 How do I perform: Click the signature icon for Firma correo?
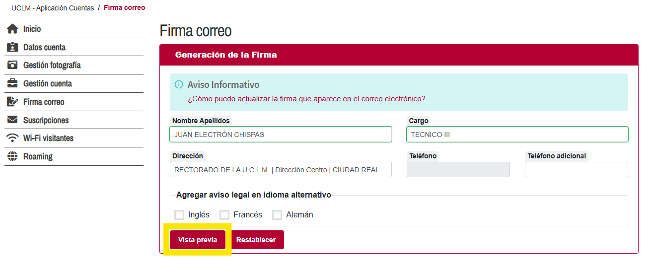pos(12,102)
